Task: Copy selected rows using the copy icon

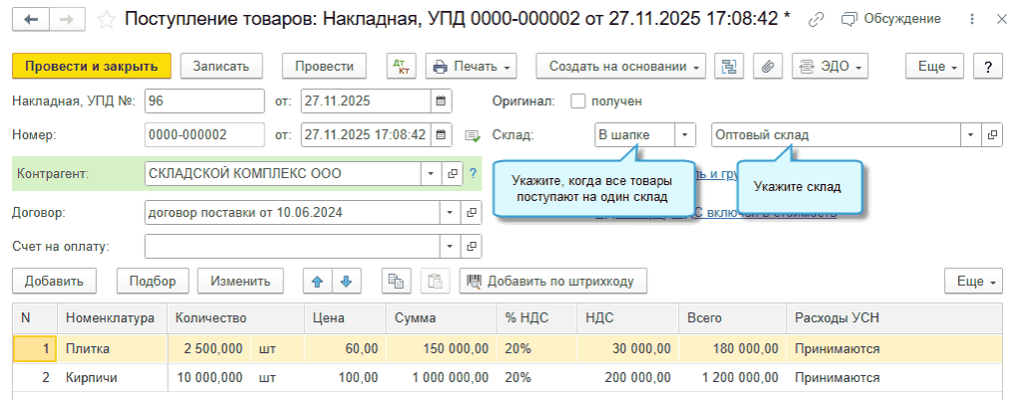Action: 397,282
